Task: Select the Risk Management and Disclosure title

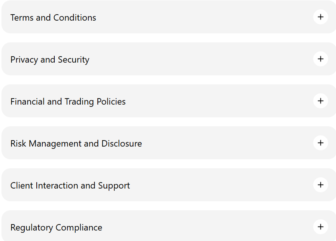Action: click(76, 144)
